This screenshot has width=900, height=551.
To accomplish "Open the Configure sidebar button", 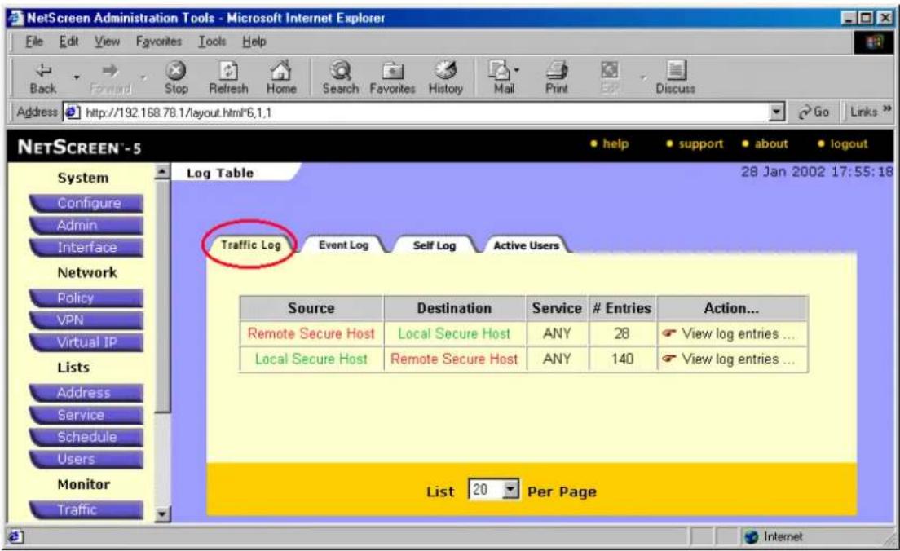I will click(87, 203).
